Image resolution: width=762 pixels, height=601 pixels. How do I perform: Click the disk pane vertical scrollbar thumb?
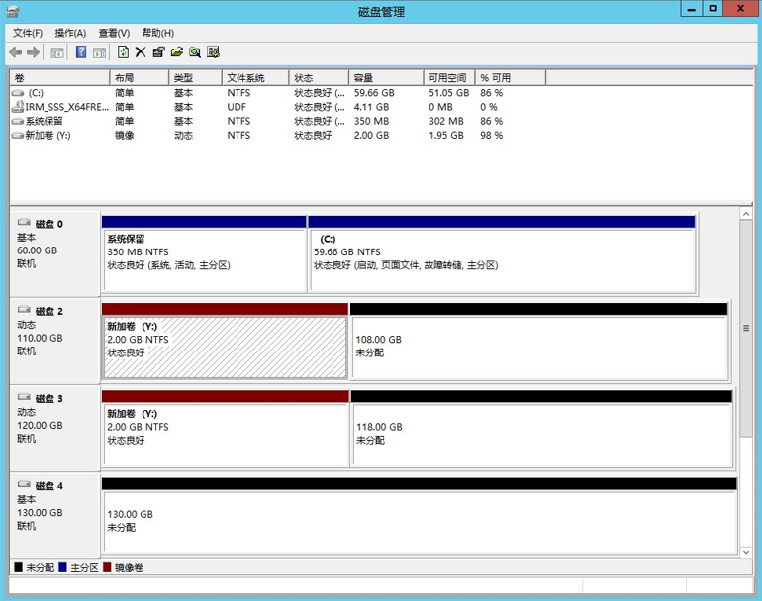[x=746, y=328]
